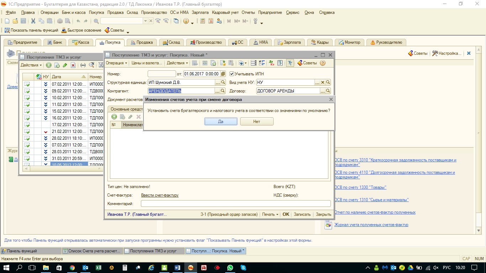Open the Банк и касса menu
This screenshot has width=486, height=273.
click(74, 12)
